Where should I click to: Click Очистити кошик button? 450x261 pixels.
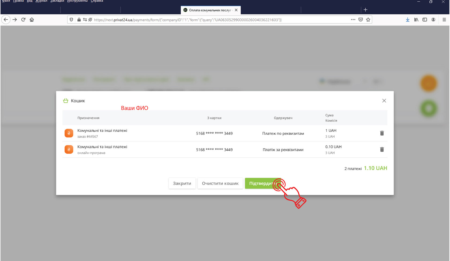tap(220, 183)
